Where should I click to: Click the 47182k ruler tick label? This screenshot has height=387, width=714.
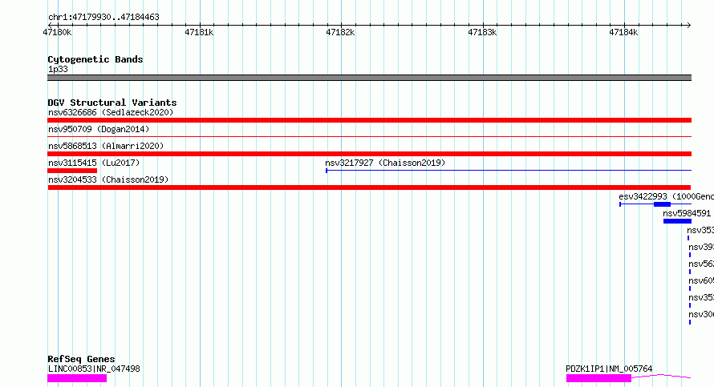(340, 32)
